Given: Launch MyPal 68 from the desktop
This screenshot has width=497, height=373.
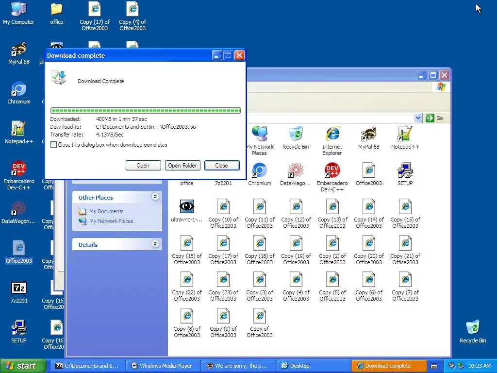Looking at the screenshot, I should (x=19, y=52).
